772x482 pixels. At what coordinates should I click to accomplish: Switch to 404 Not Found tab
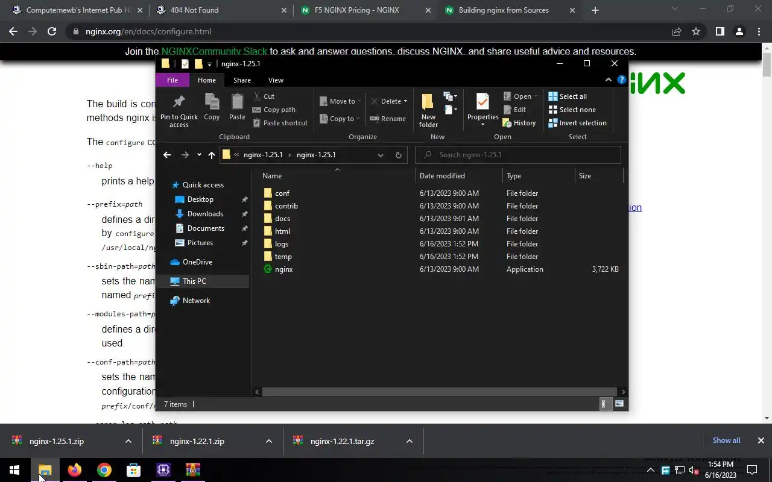coord(221,10)
